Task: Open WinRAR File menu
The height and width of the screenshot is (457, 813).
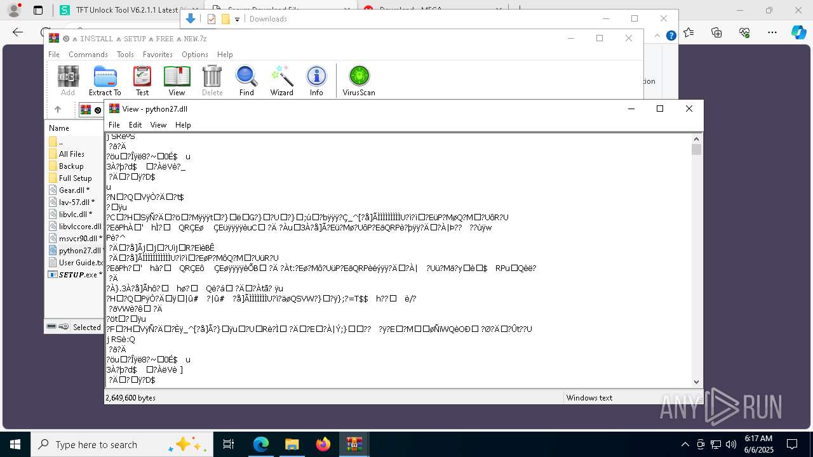Action: click(x=54, y=55)
